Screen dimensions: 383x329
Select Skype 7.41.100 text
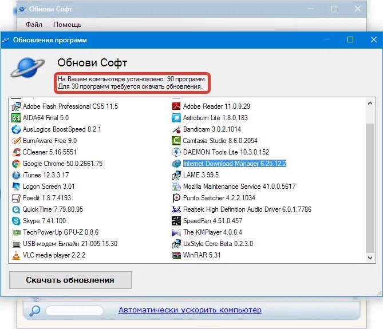[x=45, y=221]
